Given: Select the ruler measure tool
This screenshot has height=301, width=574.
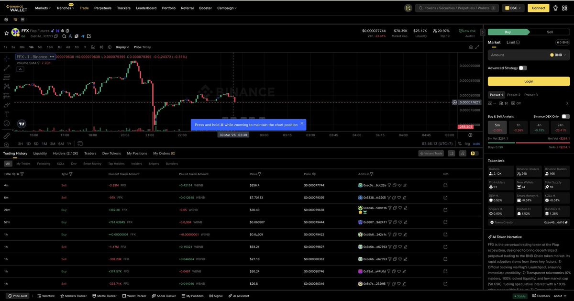Looking at the screenshot, I should [x=7, y=136].
